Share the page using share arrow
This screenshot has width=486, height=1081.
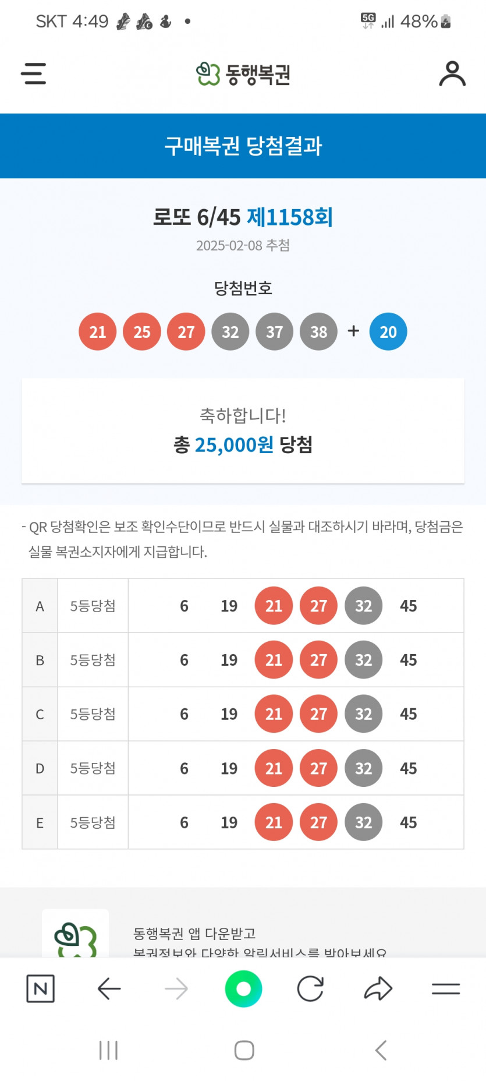click(378, 988)
